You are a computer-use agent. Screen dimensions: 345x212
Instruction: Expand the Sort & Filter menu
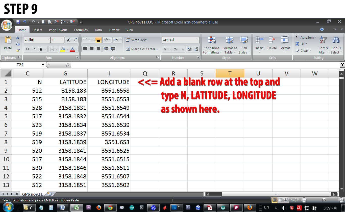point(323,45)
